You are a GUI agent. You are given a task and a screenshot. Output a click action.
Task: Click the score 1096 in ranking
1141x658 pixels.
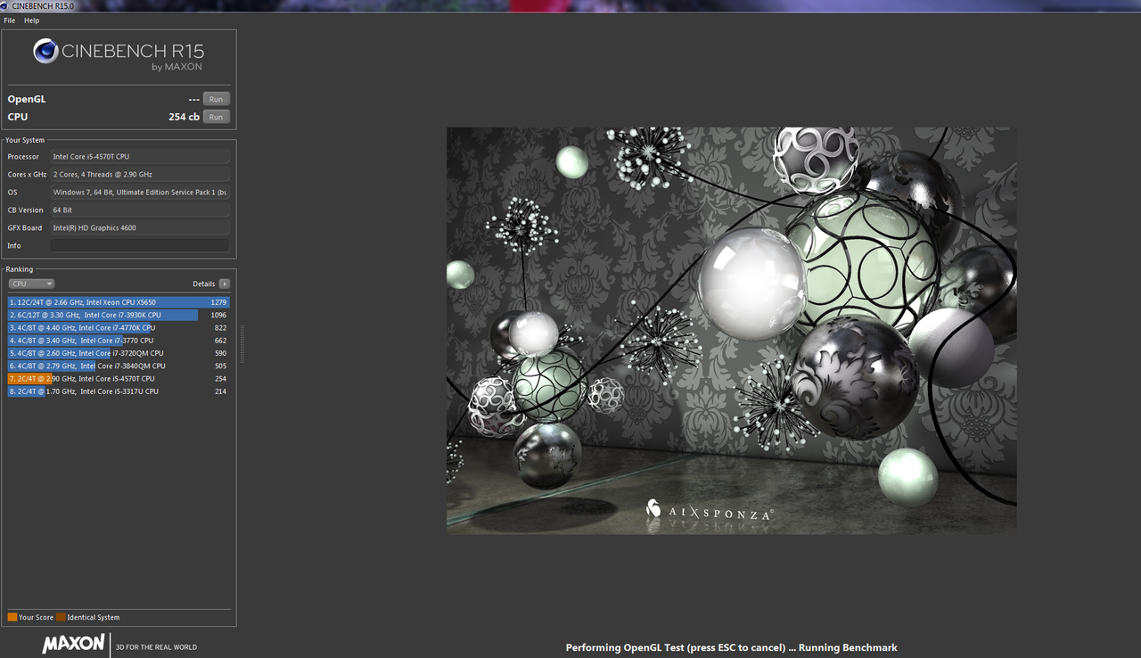tap(218, 315)
